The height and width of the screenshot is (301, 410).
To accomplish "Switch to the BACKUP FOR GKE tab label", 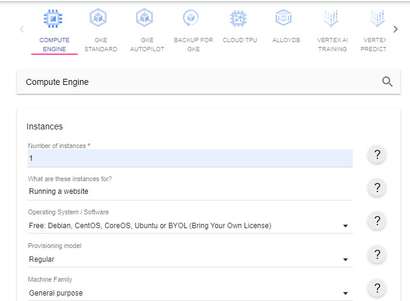I will 193,45.
